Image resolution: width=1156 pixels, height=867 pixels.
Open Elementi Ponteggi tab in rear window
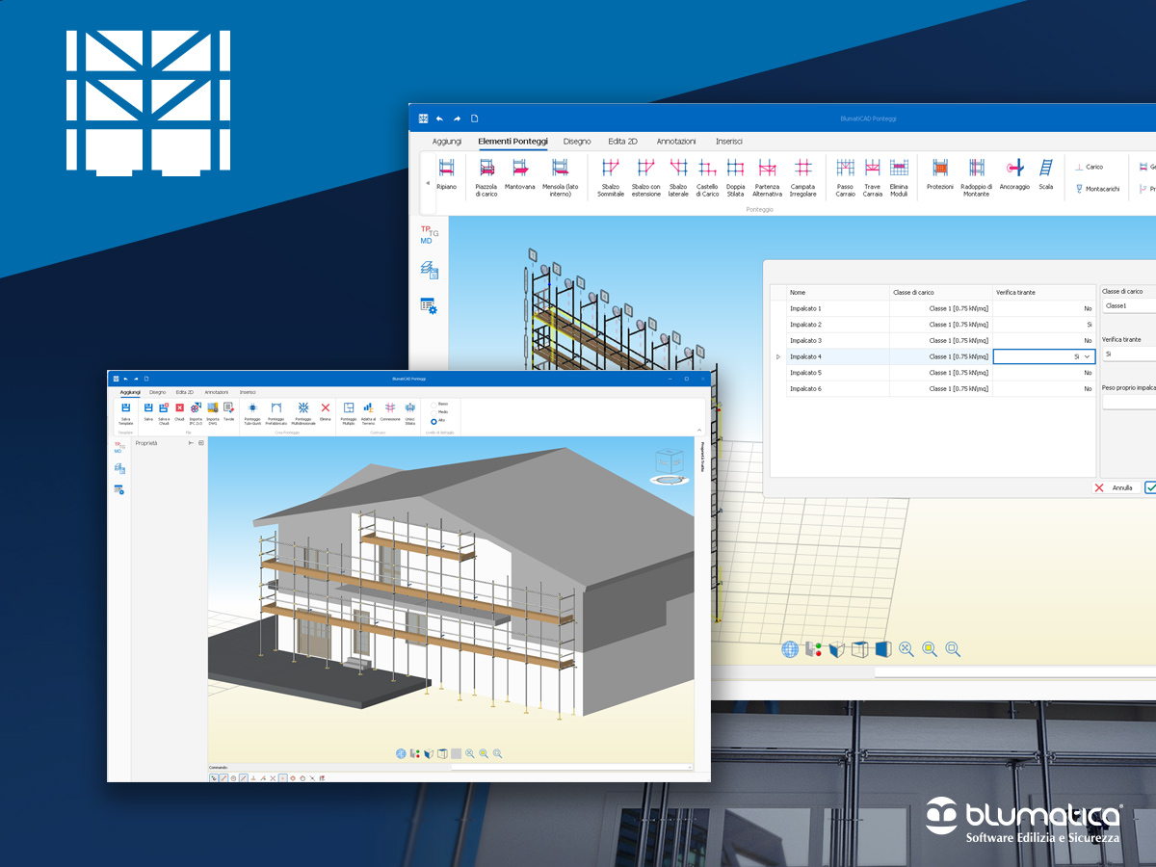tap(512, 141)
